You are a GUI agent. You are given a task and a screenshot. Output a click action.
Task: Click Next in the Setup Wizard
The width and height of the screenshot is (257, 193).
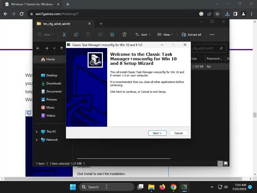(x=157, y=133)
